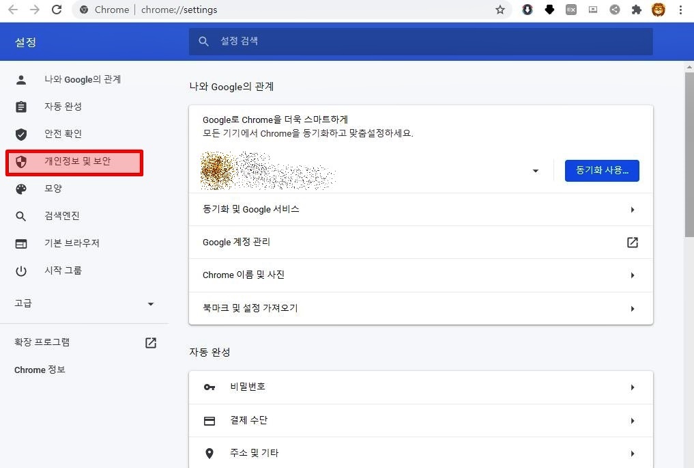
Task: Click the power icon for 시작 그룹
Action: (20, 271)
